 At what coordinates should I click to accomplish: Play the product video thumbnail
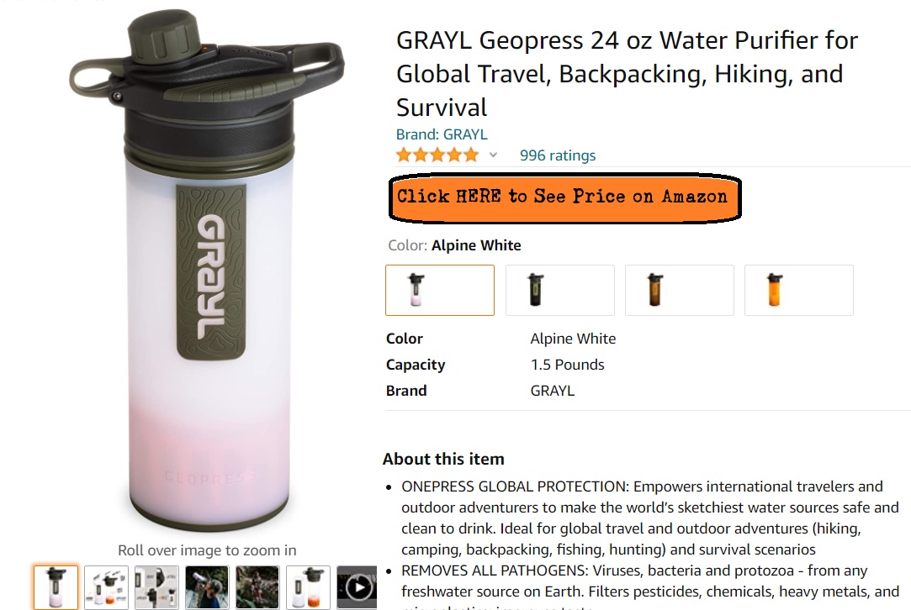[x=358, y=587]
